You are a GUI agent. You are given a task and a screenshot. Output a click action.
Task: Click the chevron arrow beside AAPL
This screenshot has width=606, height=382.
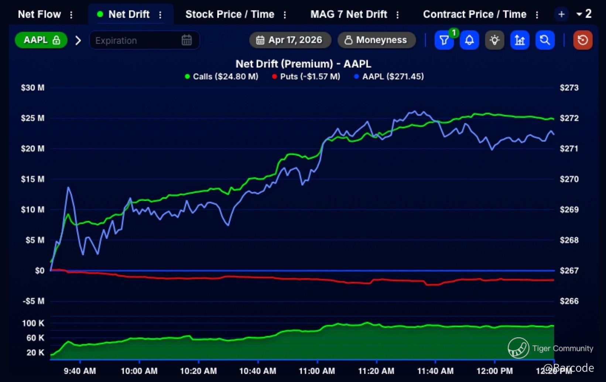[78, 40]
